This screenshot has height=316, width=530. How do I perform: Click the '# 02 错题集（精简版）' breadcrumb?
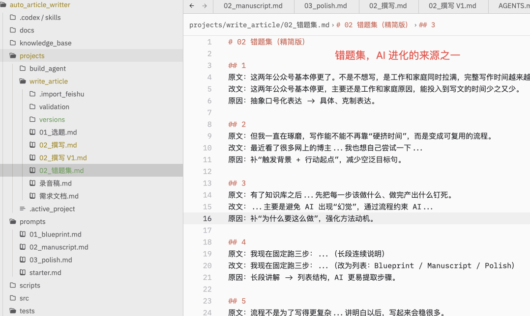[374, 25]
